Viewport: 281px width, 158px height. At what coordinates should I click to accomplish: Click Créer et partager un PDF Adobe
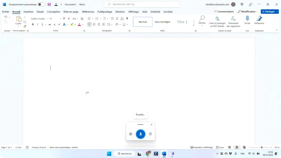pos(217,22)
